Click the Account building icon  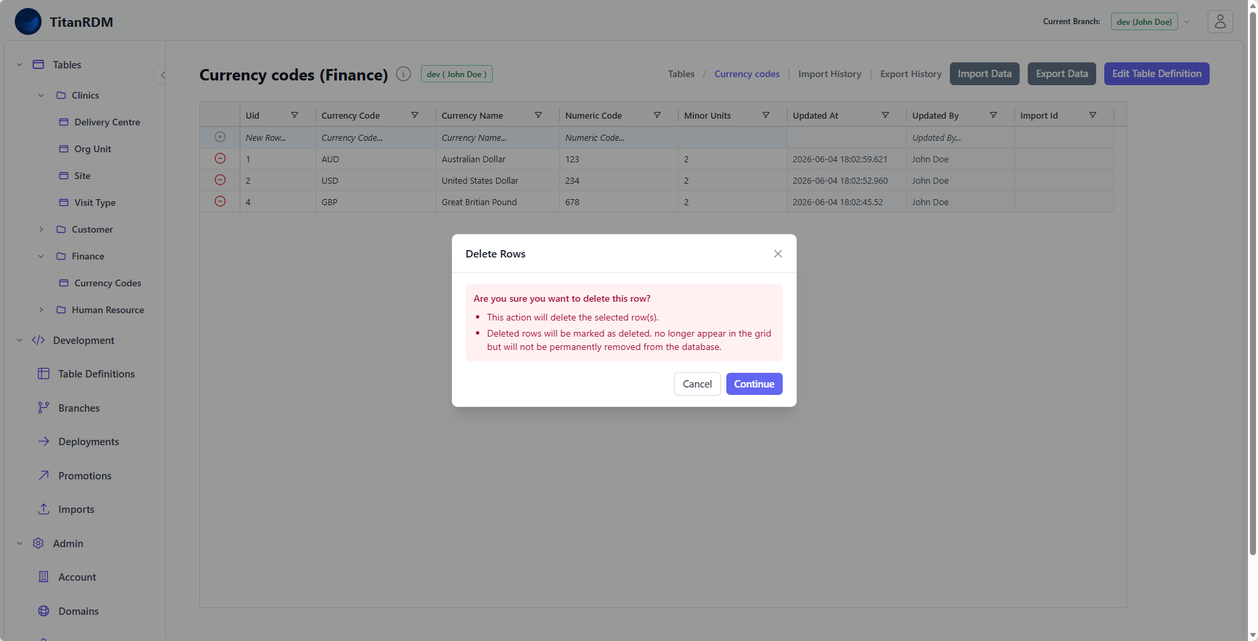[x=44, y=577]
